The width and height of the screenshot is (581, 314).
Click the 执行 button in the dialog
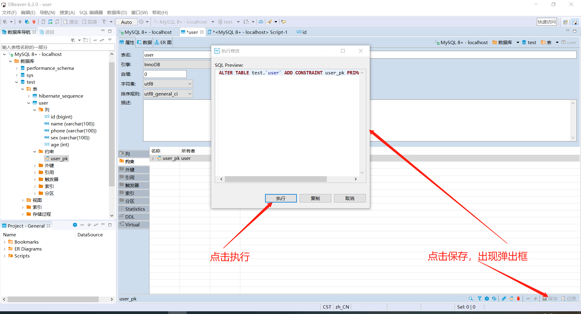[x=281, y=198]
